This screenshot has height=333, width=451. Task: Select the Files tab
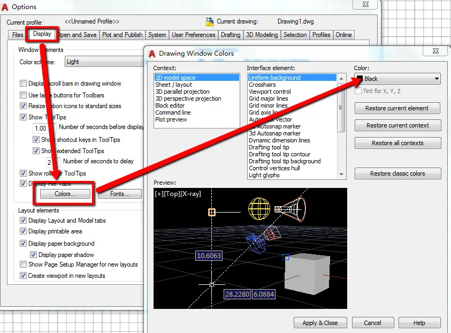coord(17,34)
